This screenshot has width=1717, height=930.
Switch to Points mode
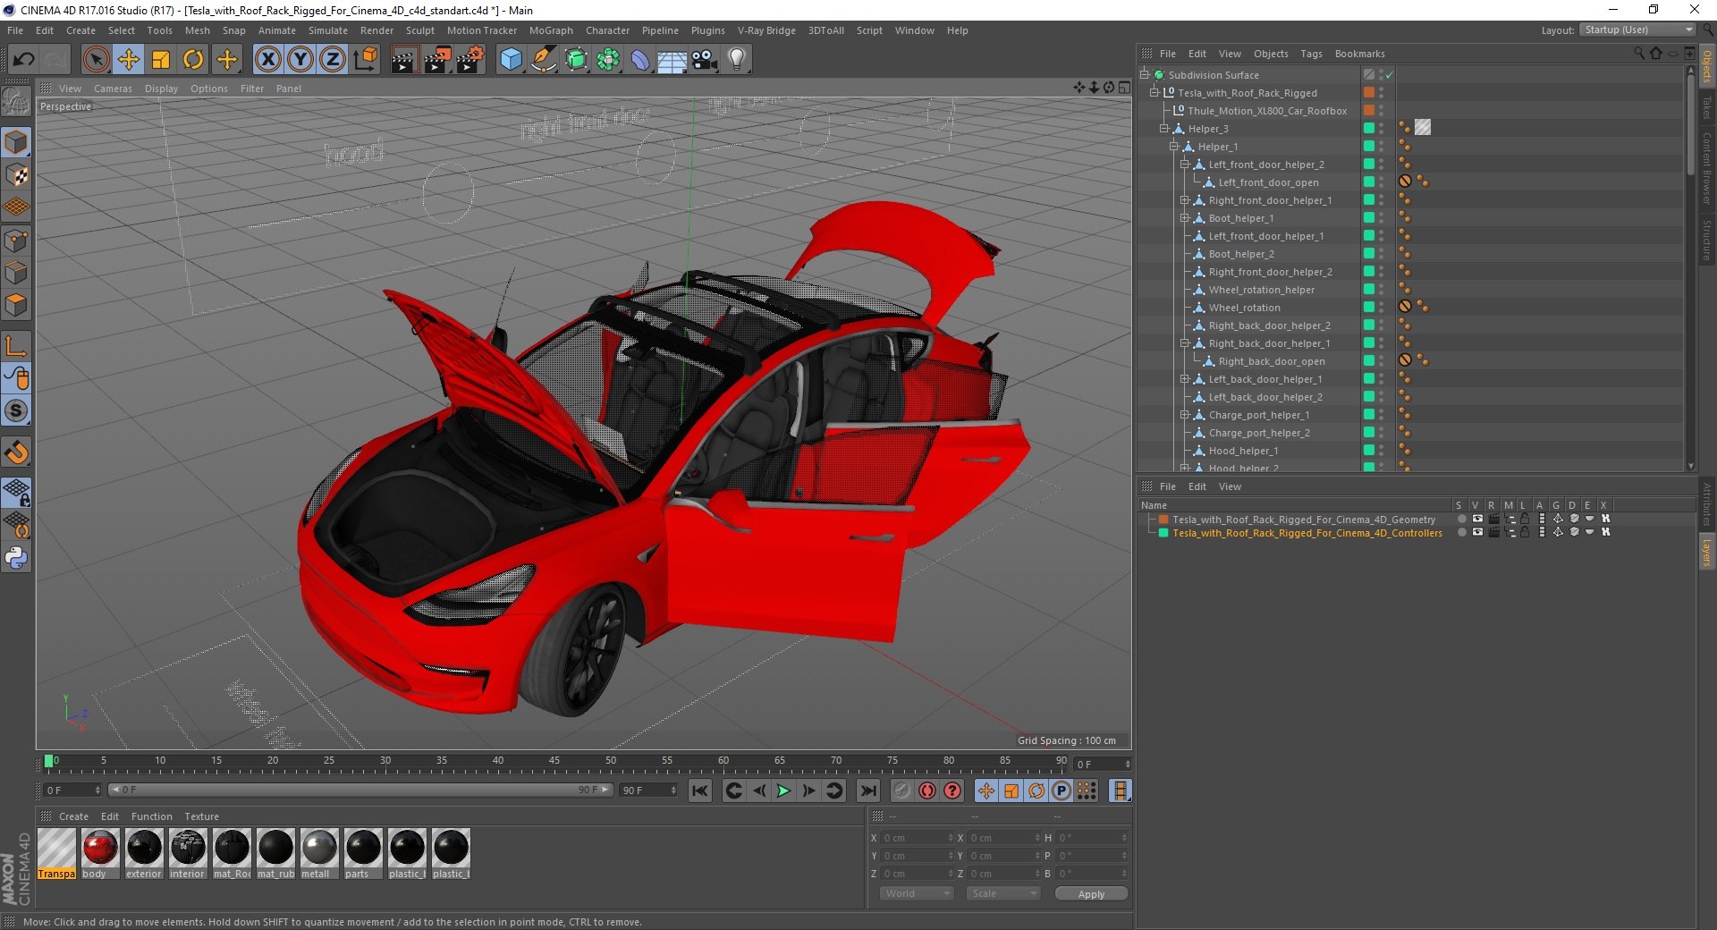pos(16,240)
